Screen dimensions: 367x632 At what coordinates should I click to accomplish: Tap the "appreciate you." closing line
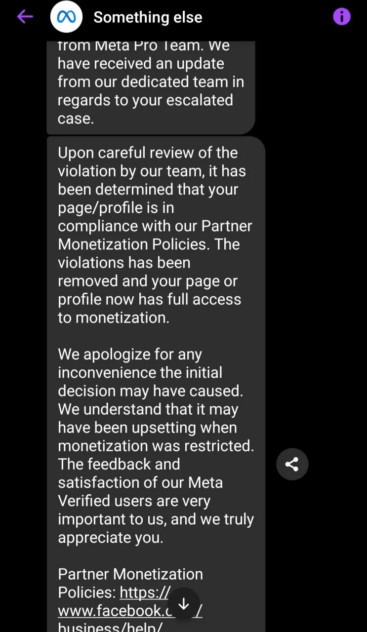coord(110,537)
